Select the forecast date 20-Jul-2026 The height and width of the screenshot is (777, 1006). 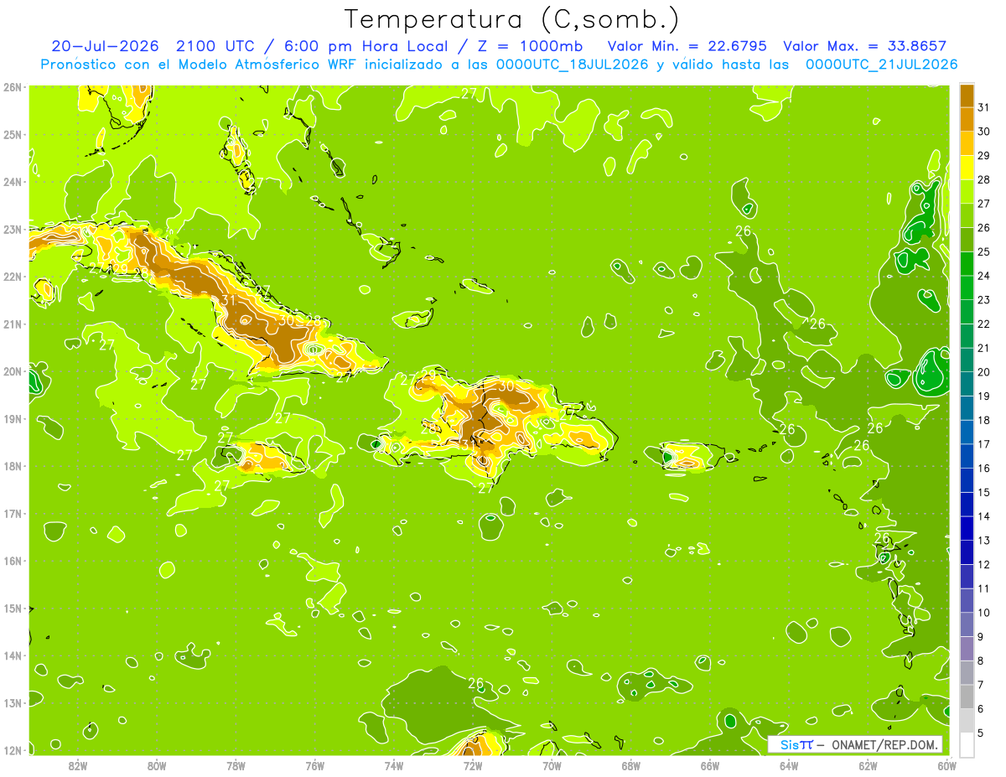(106, 46)
